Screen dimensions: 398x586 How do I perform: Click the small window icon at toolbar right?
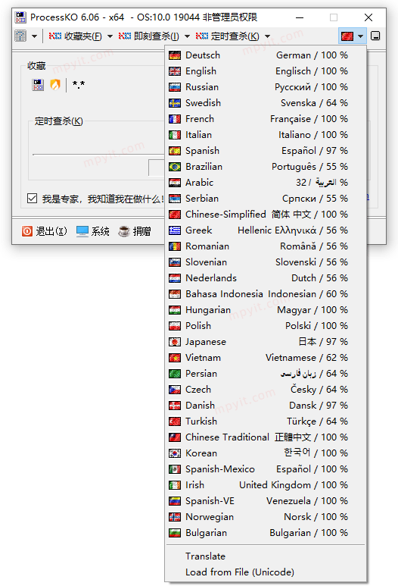375,36
